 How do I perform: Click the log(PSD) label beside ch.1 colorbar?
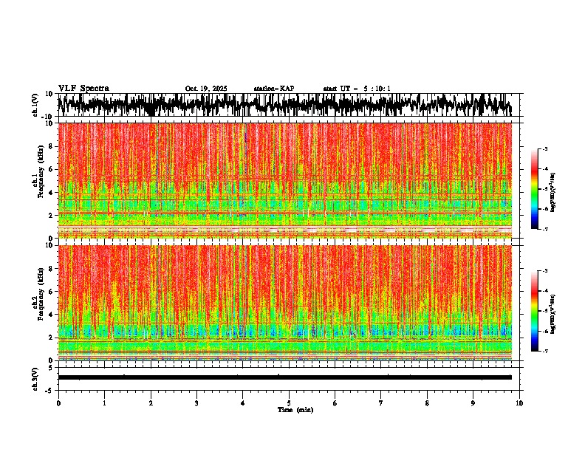point(552,193)
